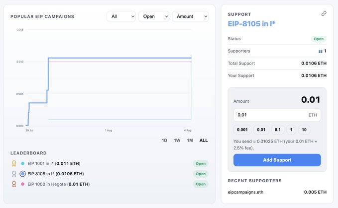The width and height of the screenshot is (338, 208).
Task: Click Open badge of EIP 1001 row
Action: [x=201, y=163]
